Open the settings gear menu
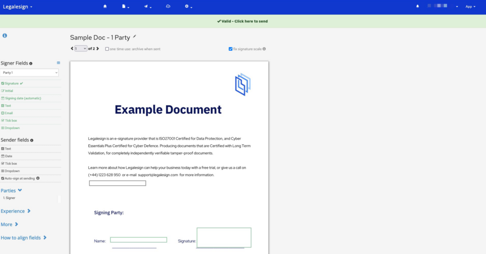Screen dimensions: 486x254 coord(188,6)
